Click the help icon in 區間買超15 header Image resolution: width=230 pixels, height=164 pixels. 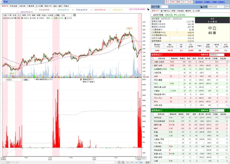[199, 55]
